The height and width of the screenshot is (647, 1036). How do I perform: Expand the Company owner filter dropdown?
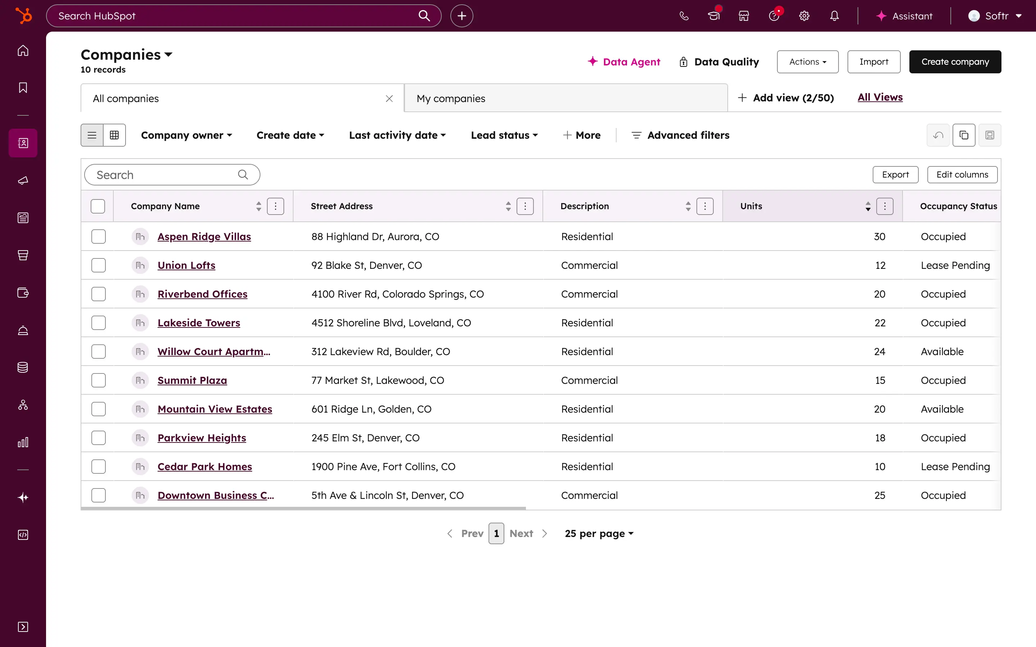click(187, 135)
